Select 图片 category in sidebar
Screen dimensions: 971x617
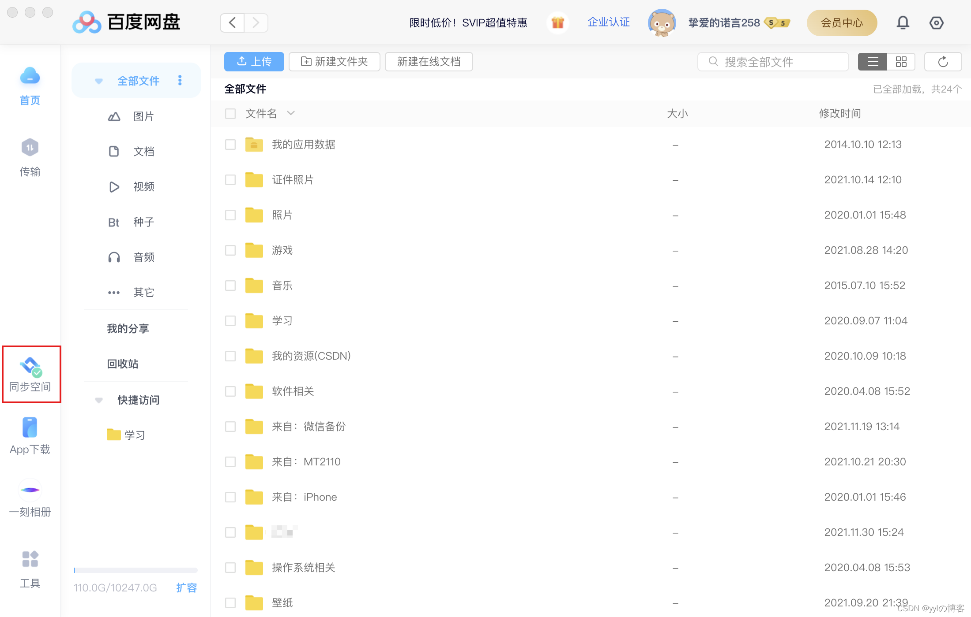143,116
